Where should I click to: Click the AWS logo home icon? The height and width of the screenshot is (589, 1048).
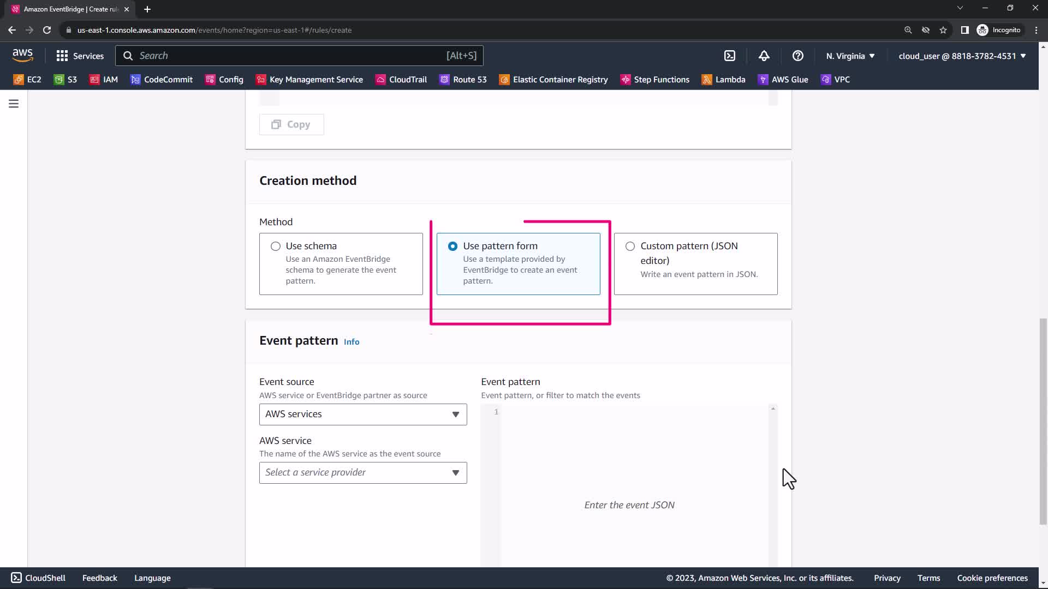[x=22, y=55]
